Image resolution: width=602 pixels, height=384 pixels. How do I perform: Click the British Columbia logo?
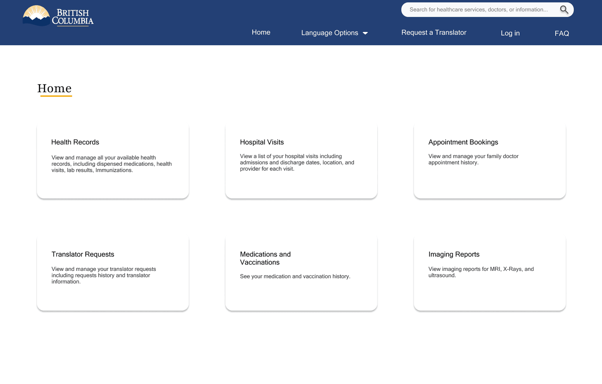(58, 16)
